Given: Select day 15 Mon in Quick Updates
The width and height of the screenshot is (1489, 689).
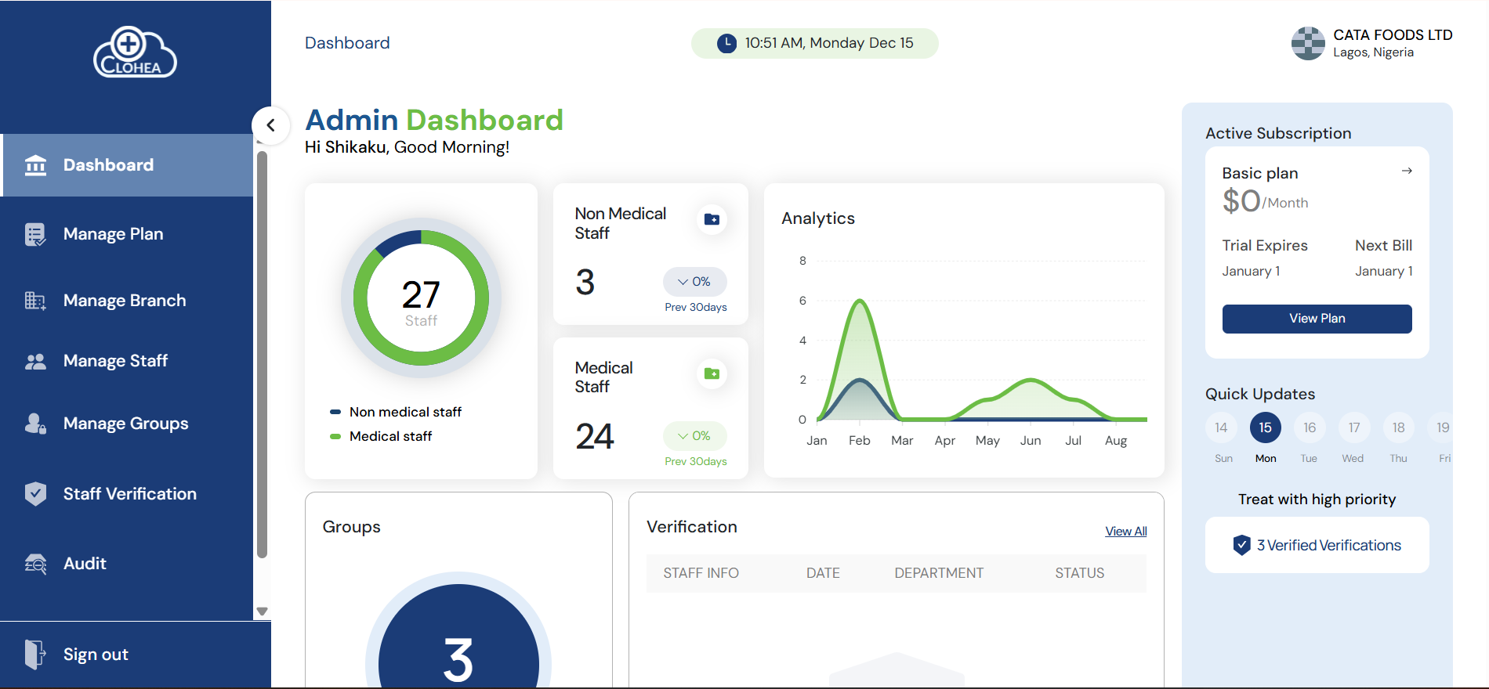Looking at the screenshot, I should click(x=1266, y=428).
